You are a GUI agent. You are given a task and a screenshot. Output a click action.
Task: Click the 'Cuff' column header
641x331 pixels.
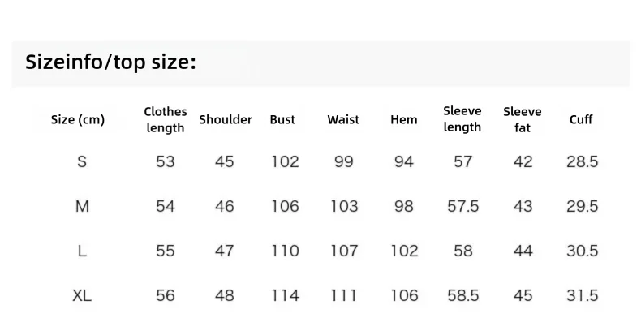581,119
